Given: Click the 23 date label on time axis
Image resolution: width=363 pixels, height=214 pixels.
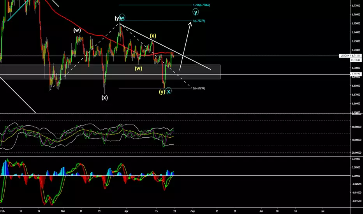Looking at the screenshot, I should (x=174, y=211).
